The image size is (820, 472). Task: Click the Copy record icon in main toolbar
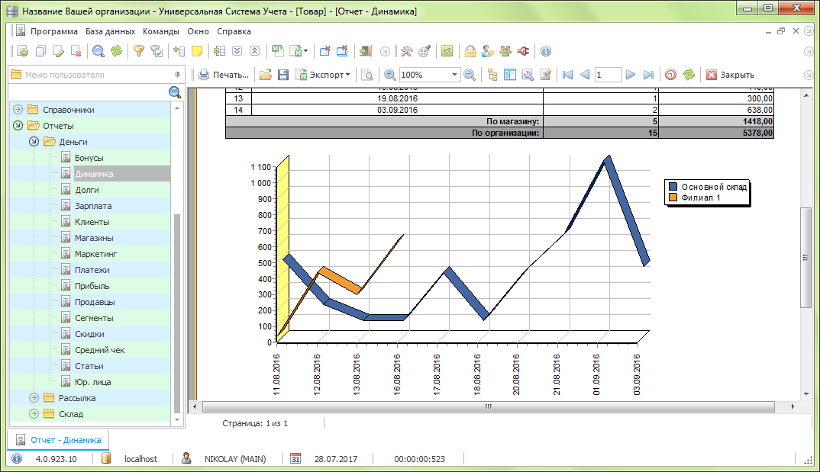[x=40, y=51]
